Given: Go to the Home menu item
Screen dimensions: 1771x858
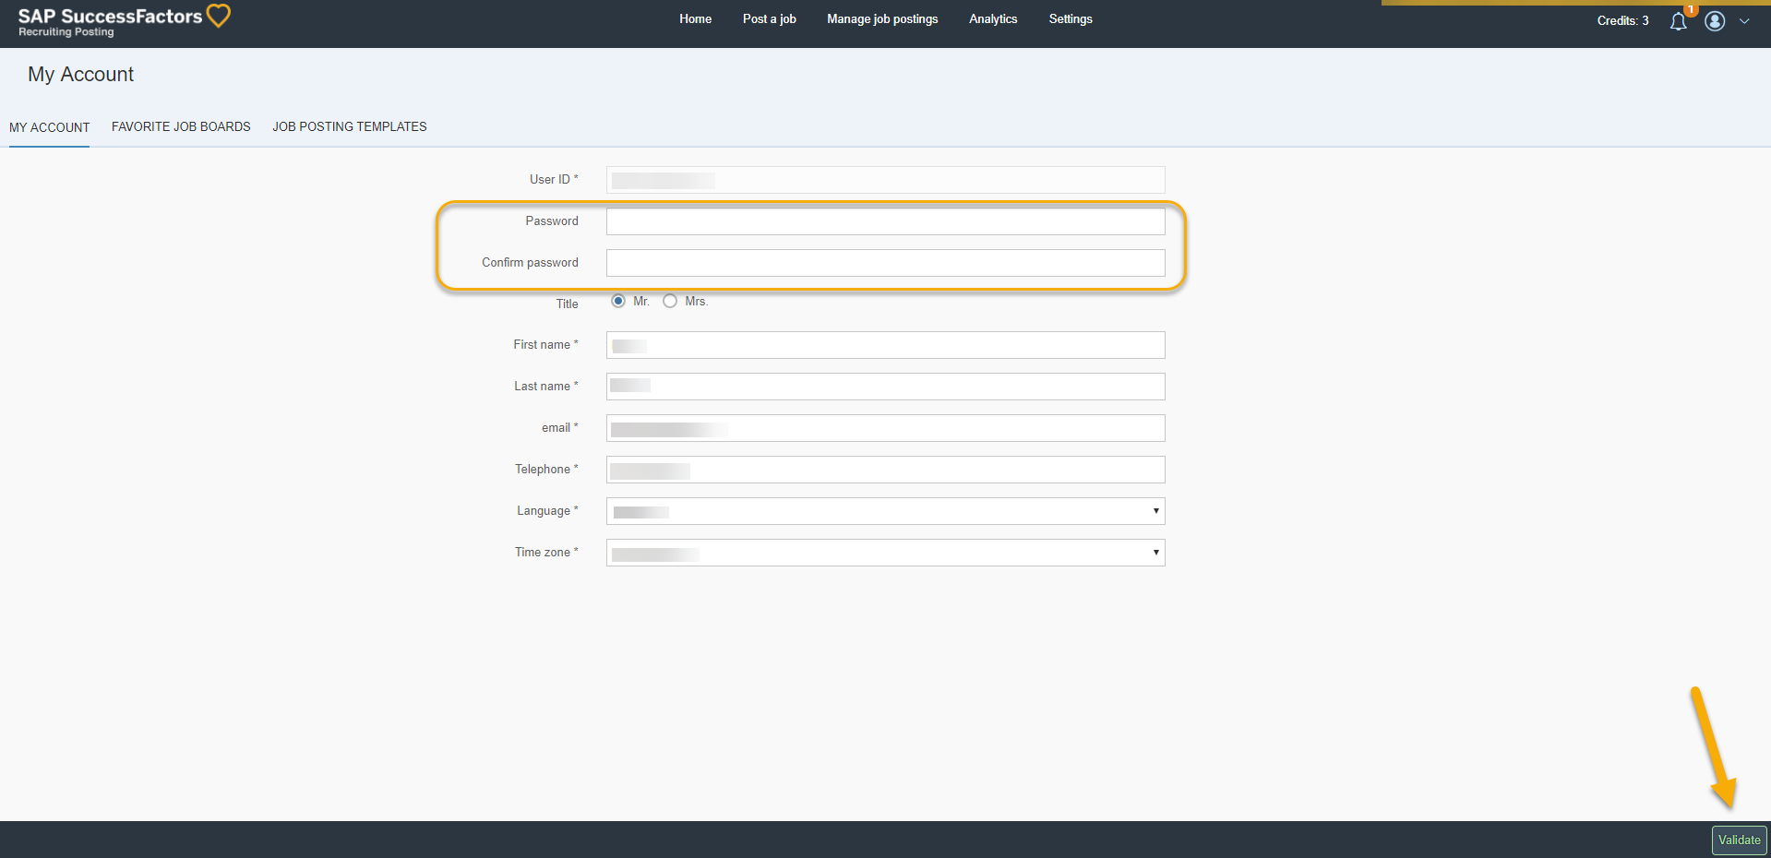Looking at the screenshot, I should coord(695,18).
